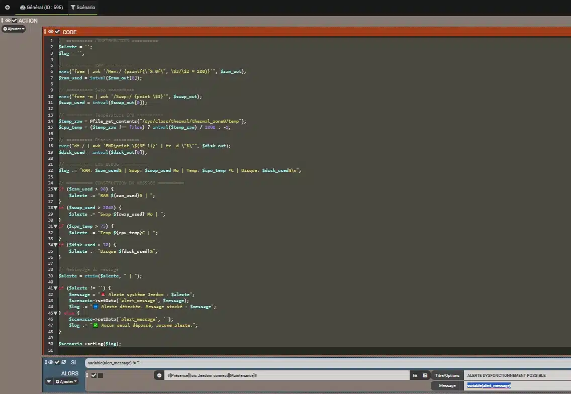571x394 pixels.
Task: Click line 47 Aucun seuil dépassé message
Action: click(x=133, y=326)
